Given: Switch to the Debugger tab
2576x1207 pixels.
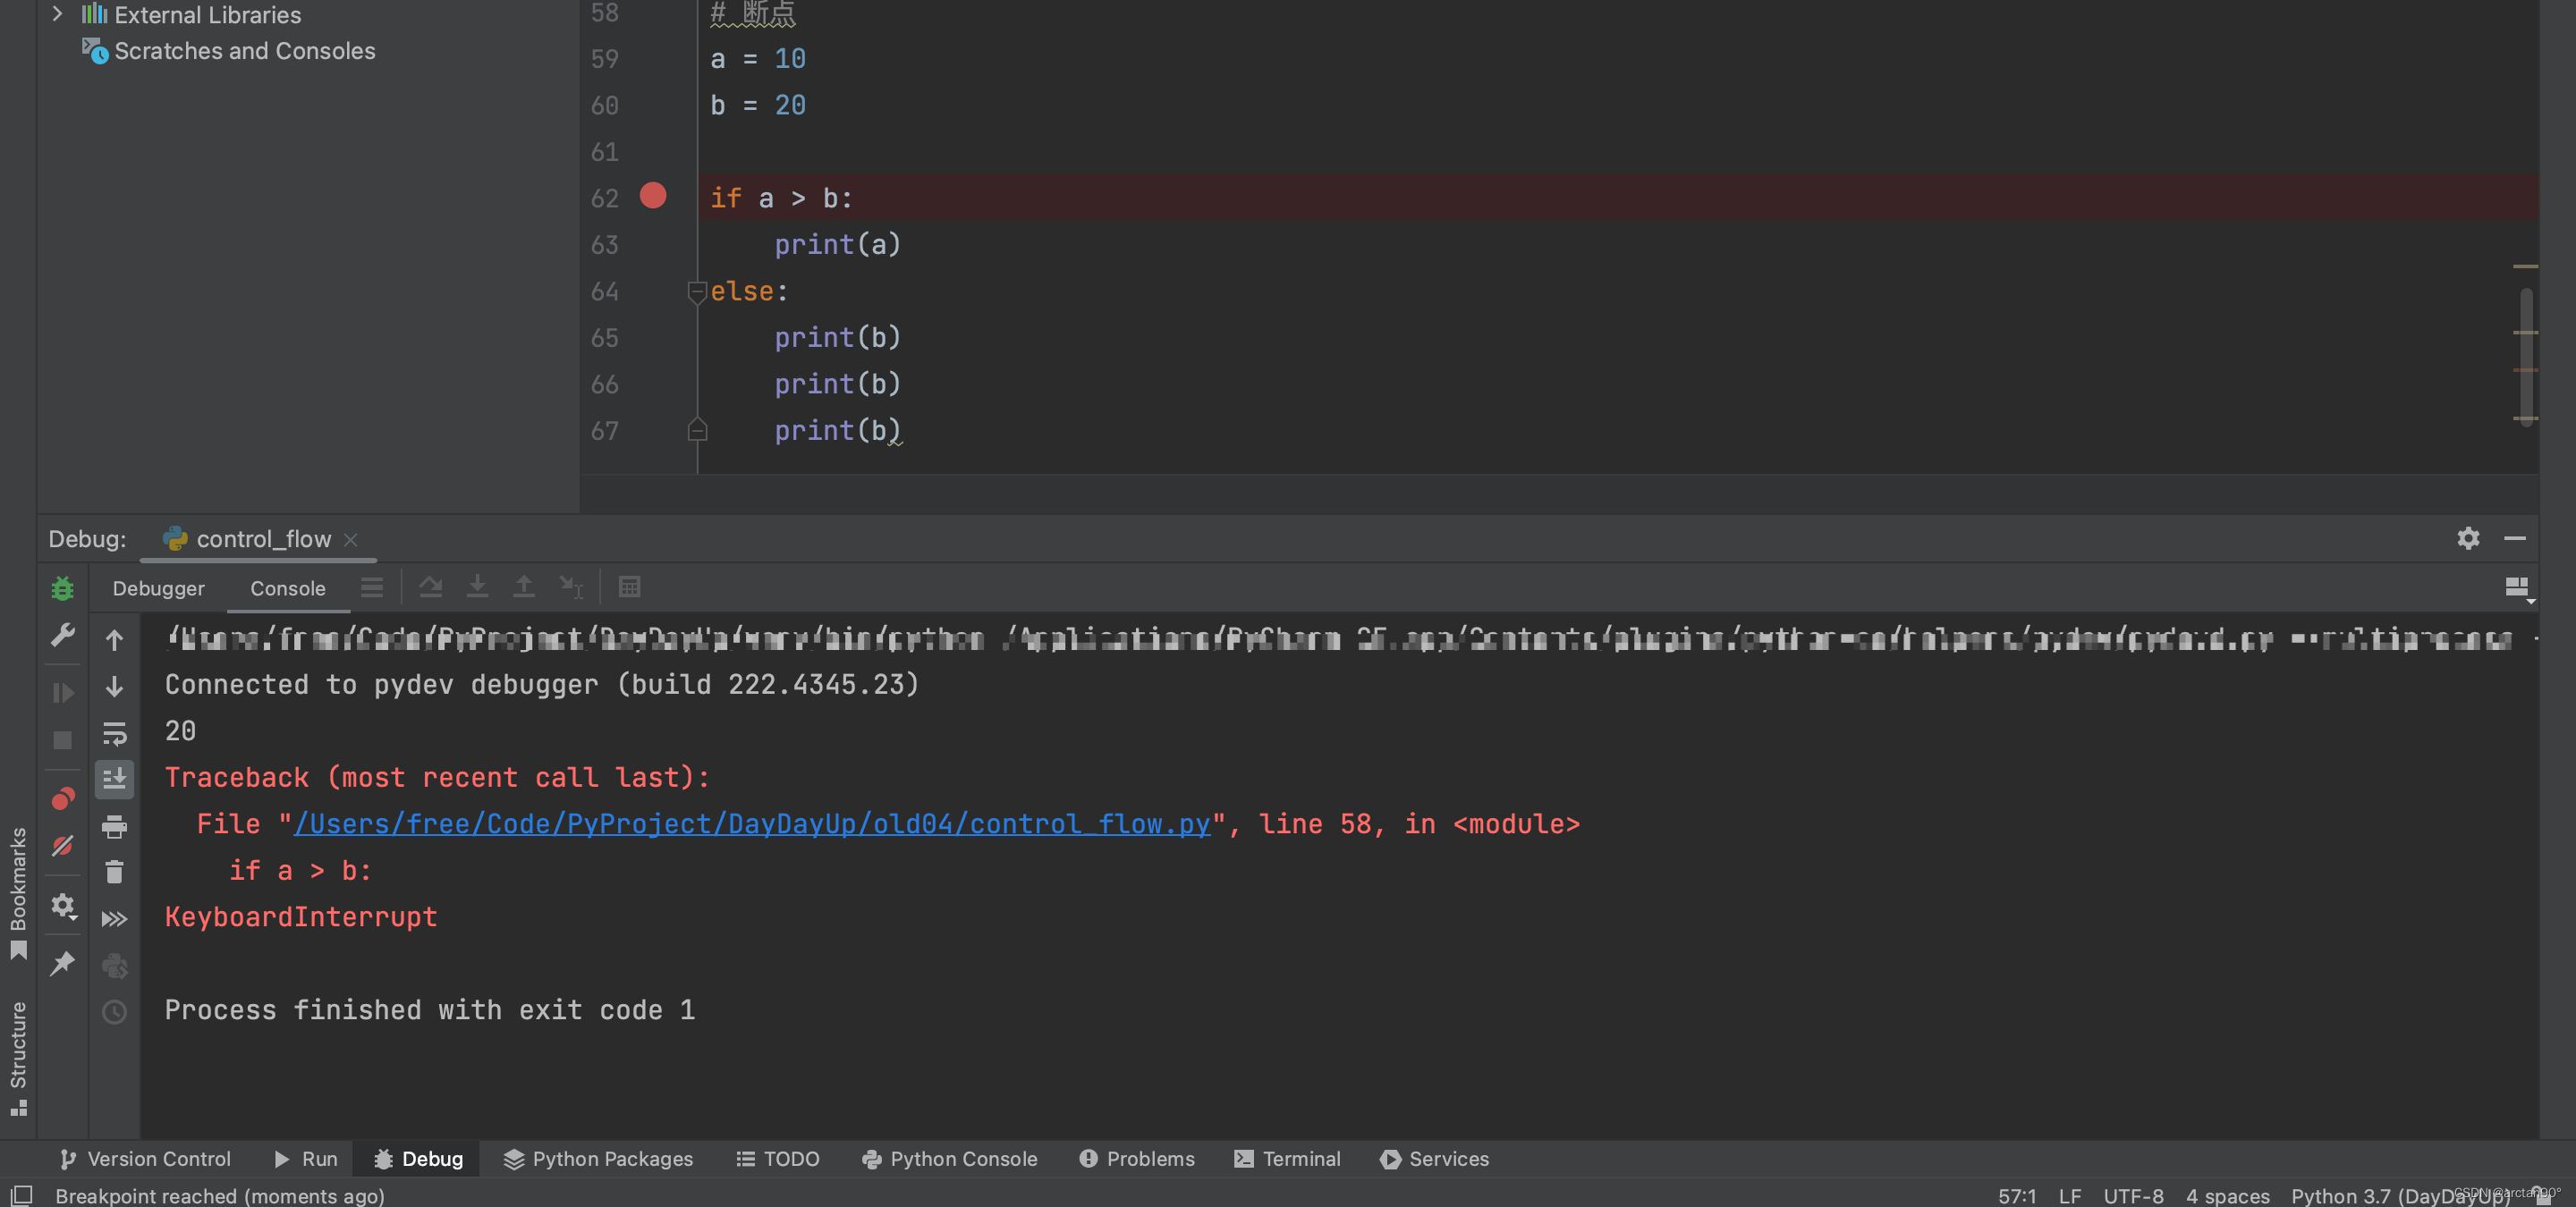Looking at the screenshot, I should 158,588.
